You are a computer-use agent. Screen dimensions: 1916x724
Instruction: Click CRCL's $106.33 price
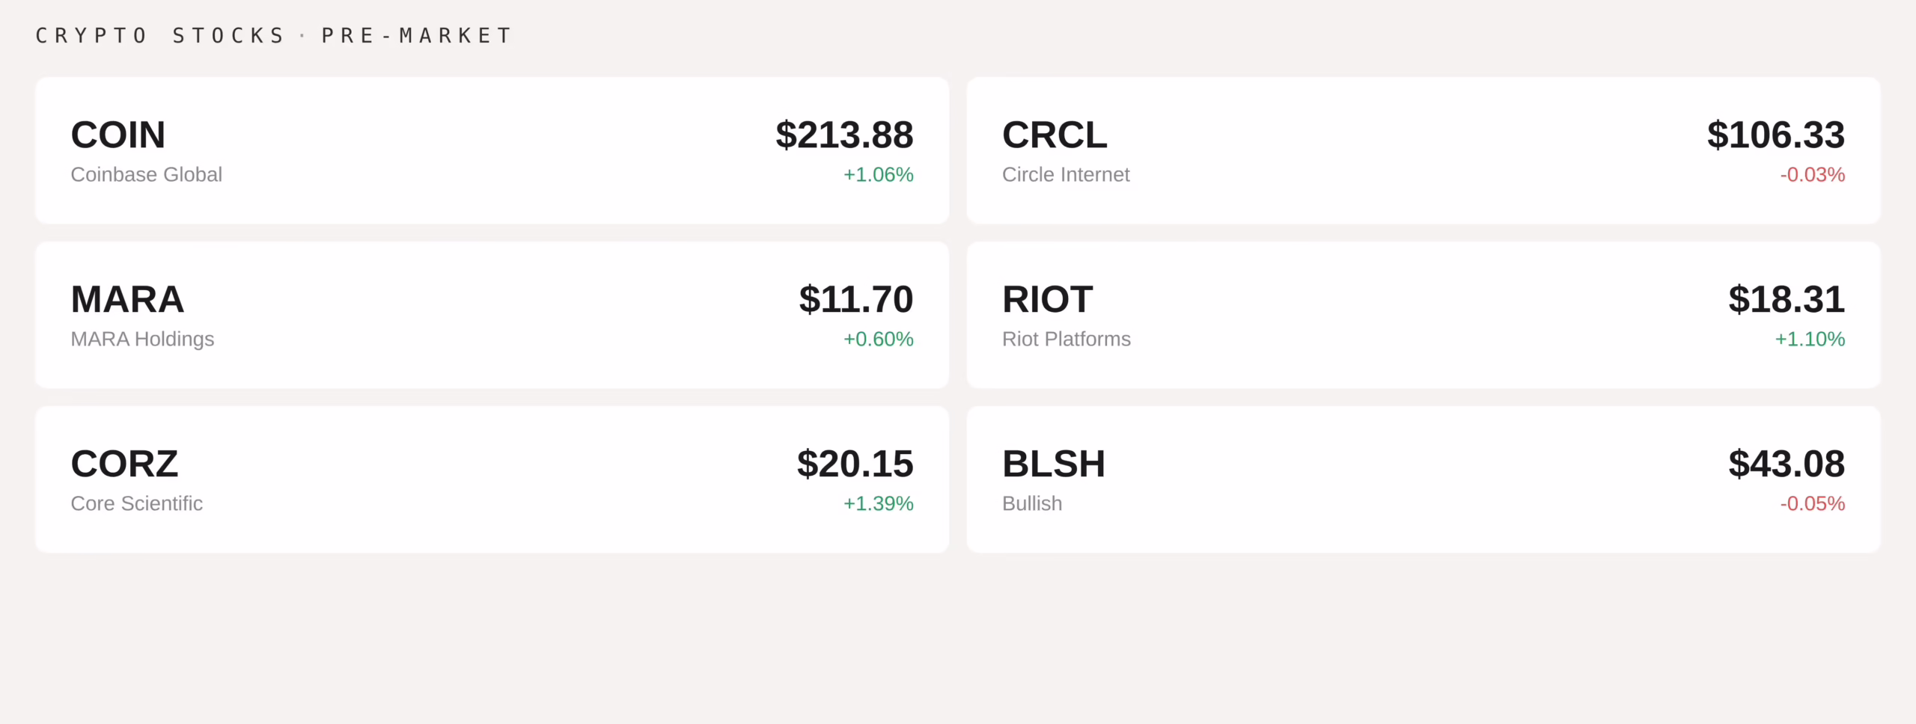coord(1775,135)
